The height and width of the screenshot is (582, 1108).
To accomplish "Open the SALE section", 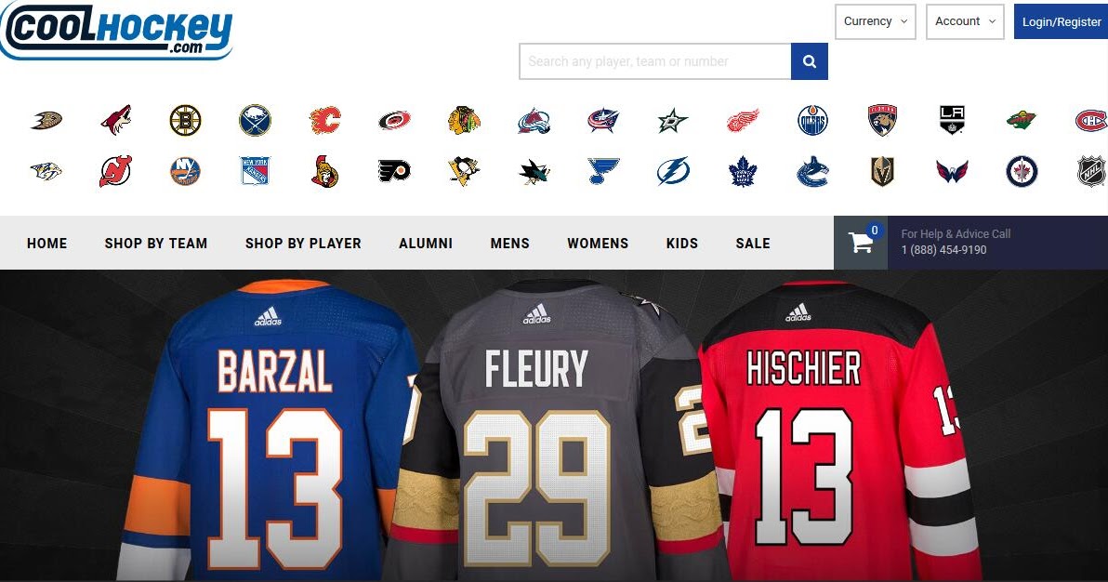I will coord(752,243).
